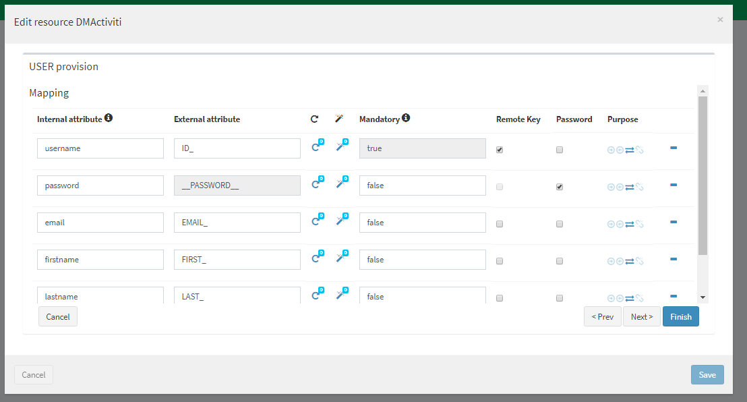747x402 pixels.
Task: Check Password box for username row
Action: pyautogui.click(x=560, y=150)
